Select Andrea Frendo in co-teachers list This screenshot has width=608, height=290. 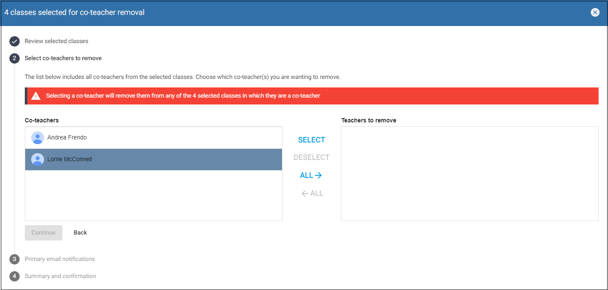point(153,138)
